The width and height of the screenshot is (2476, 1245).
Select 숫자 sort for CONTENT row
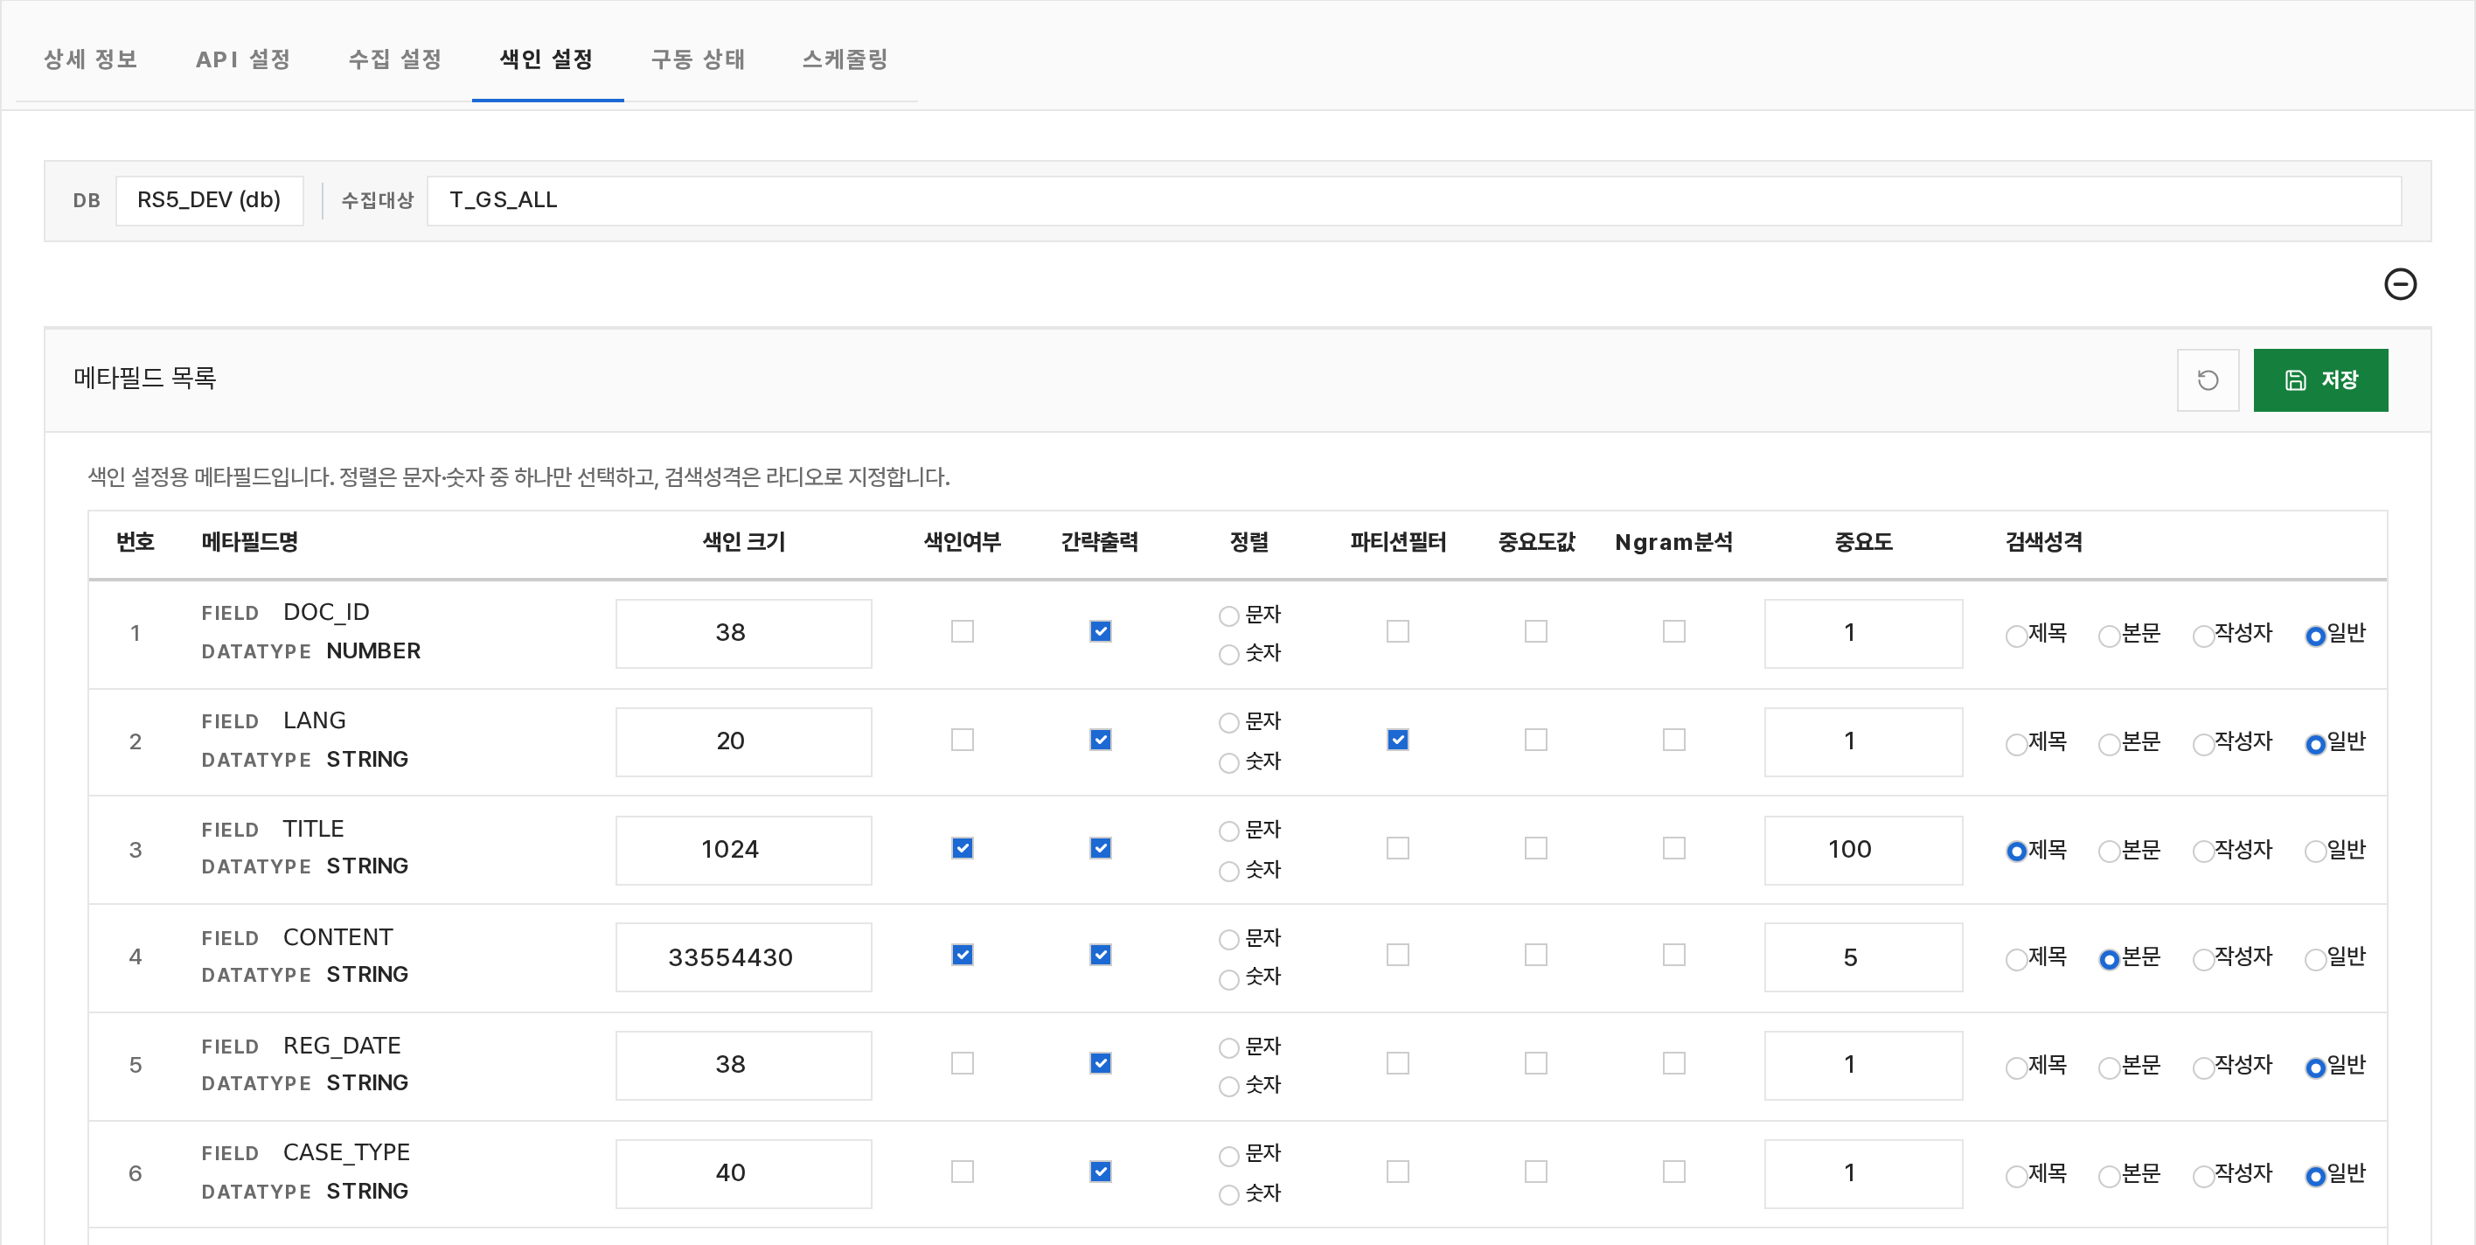pos(1228,980)
